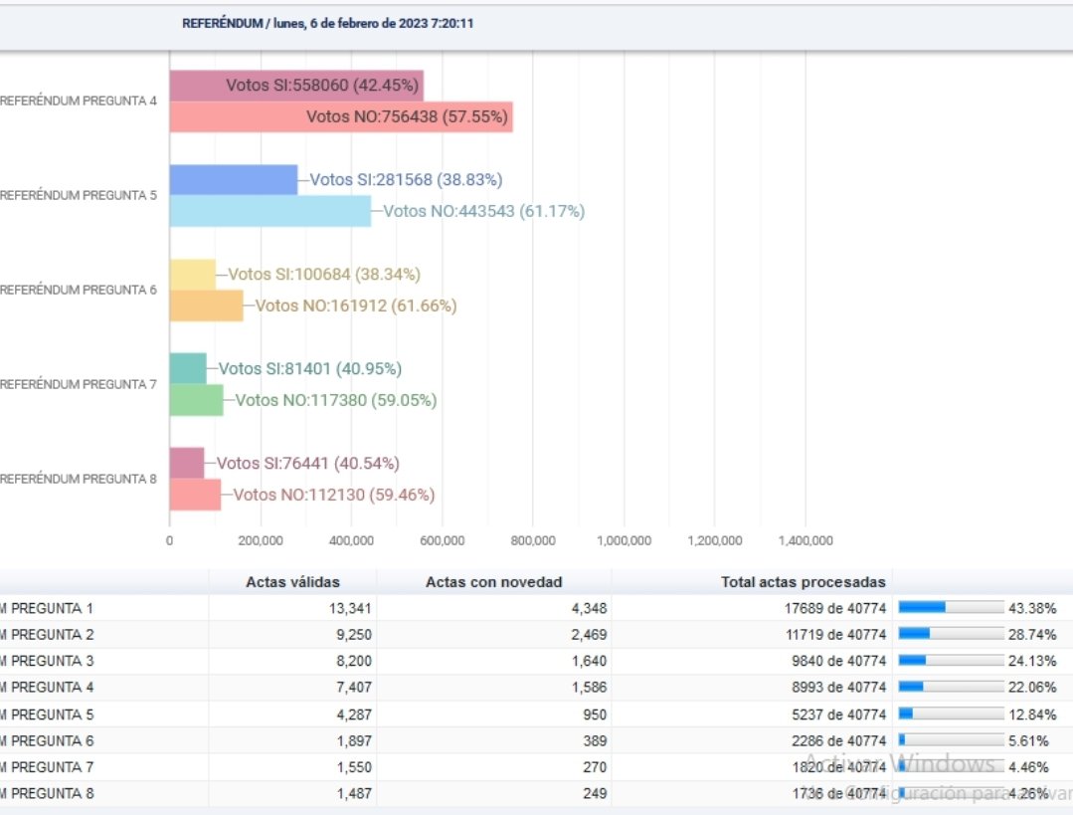The image size is (1073, 815).
Task: Click the x-axis tick label 600,000
Action: click(x=443, y=540)
